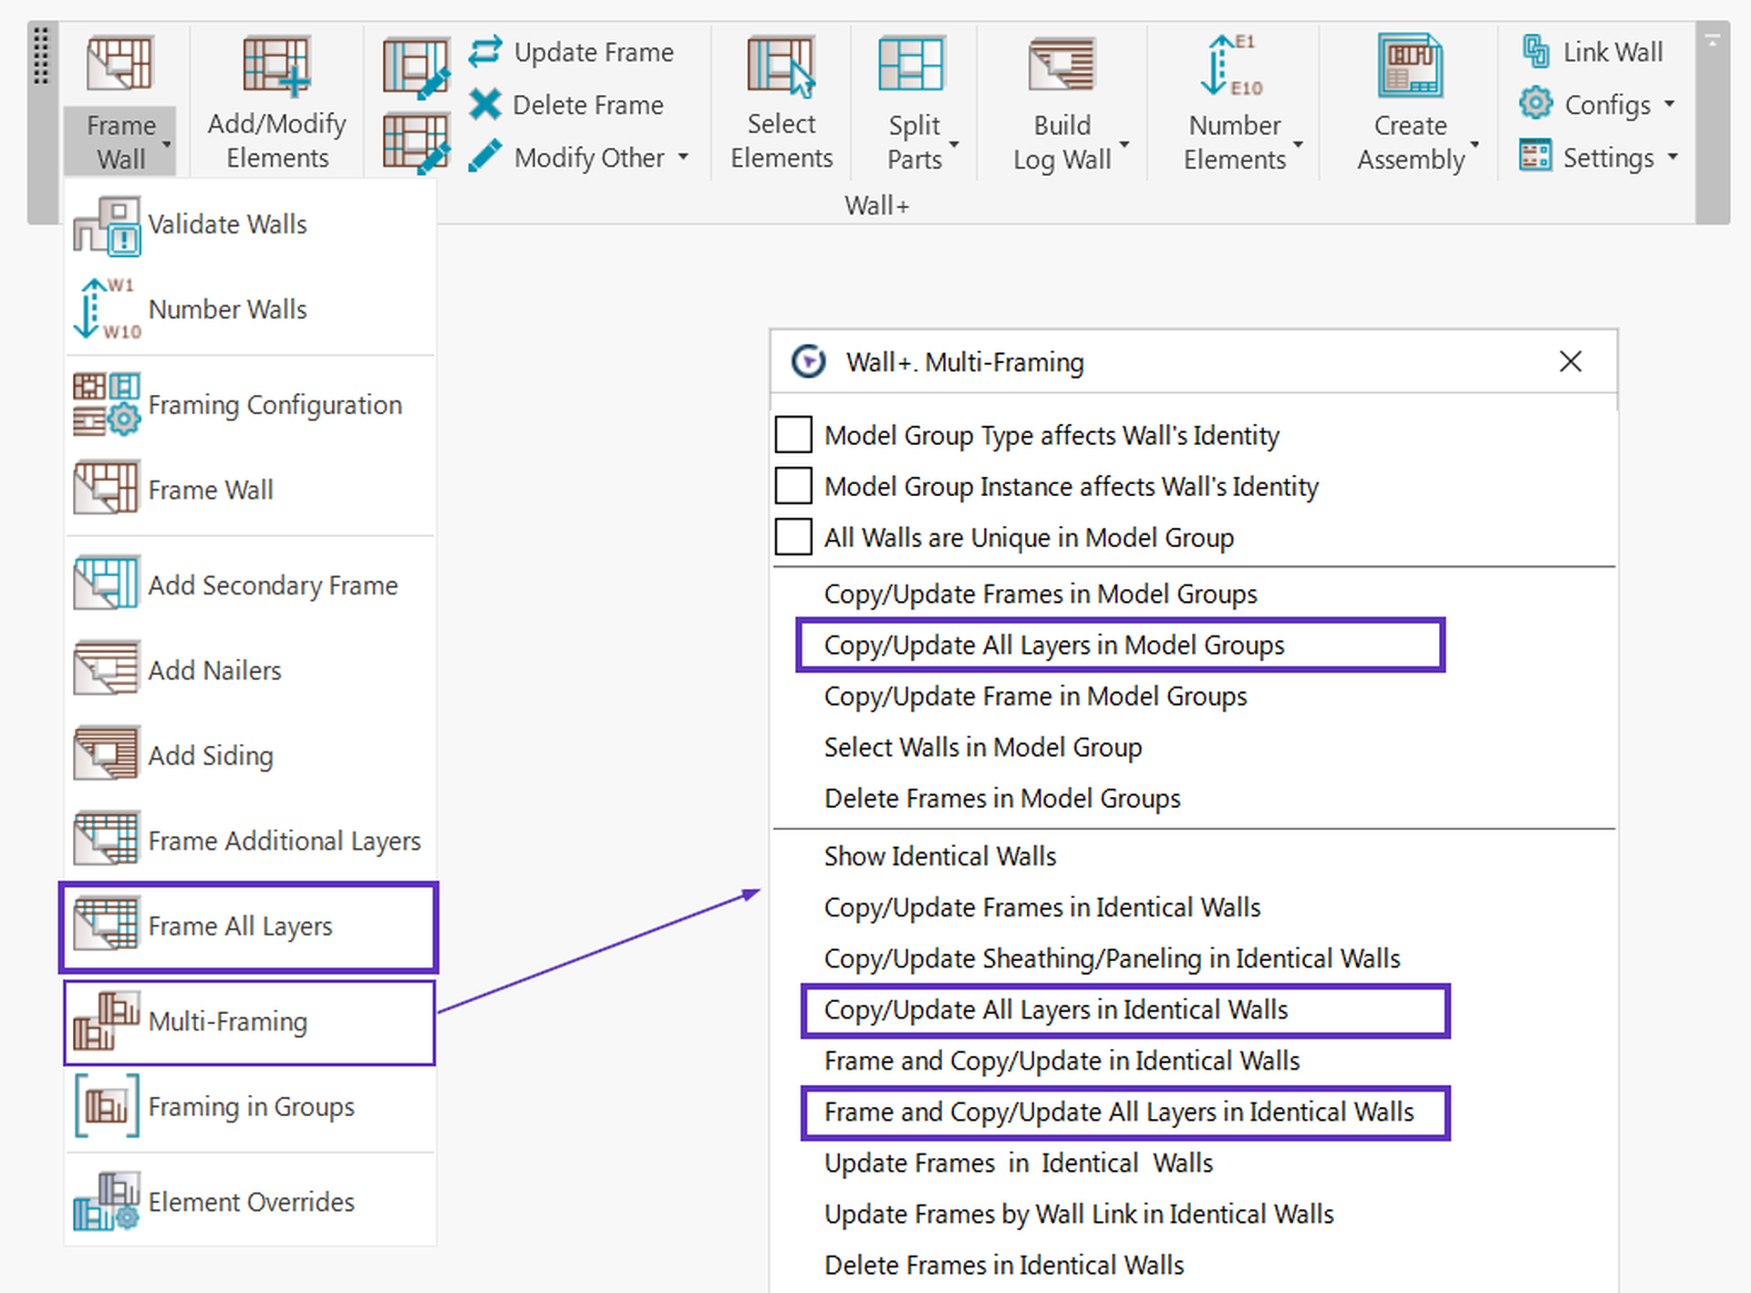The height and width of the screenshot is (1293, 1751).
Task: Click the Update Frame arrows icon
Action: point(485,51)
